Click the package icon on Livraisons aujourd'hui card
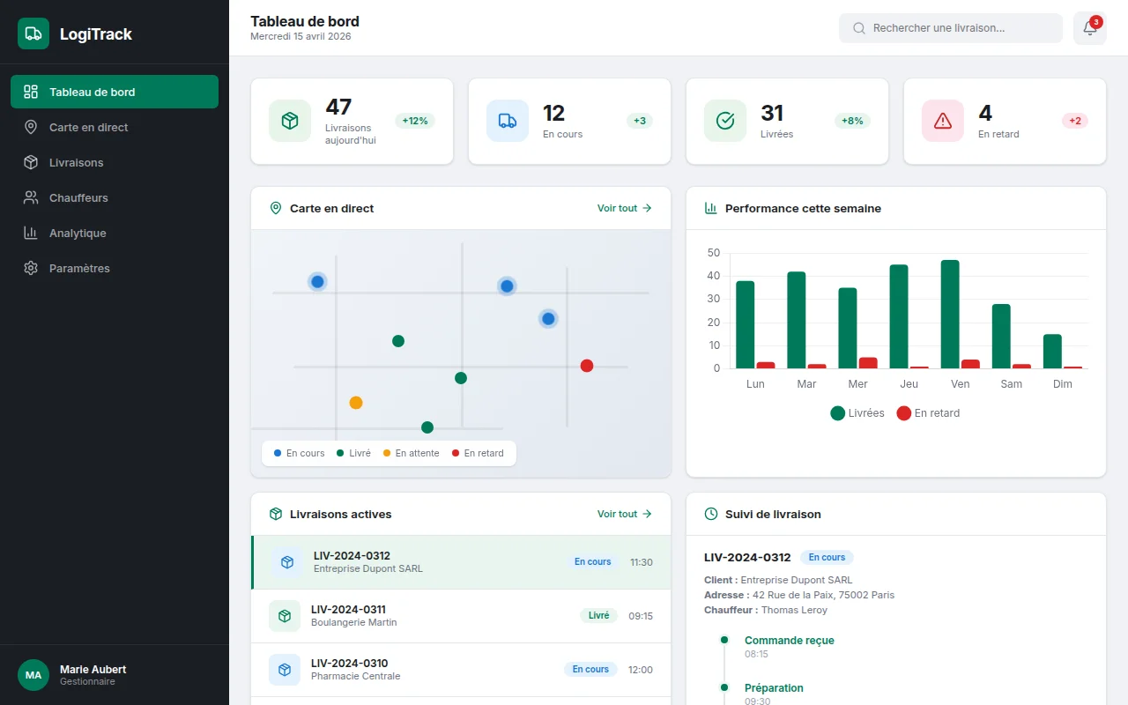1128x705 pixels. 290,121
